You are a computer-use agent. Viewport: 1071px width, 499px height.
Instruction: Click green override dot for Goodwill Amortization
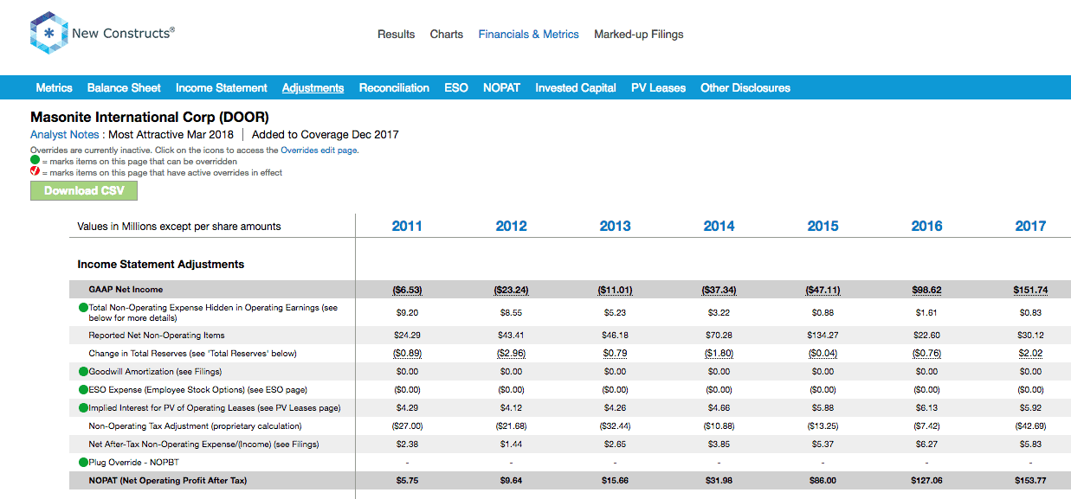coord(83,372)
